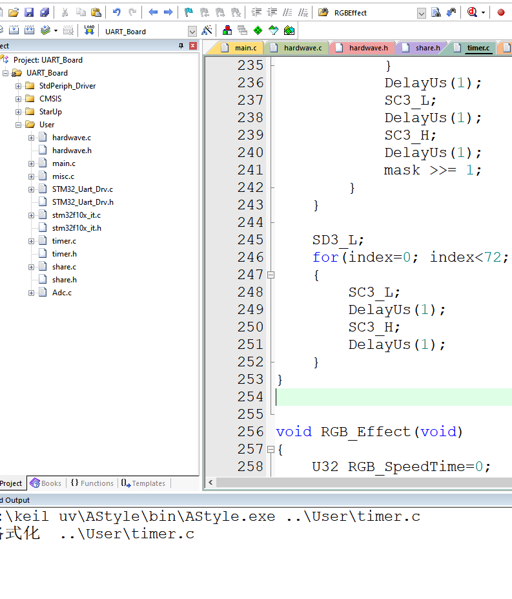Click the Manage Multi-Project Workspace icon

click(x=242, y=30)
